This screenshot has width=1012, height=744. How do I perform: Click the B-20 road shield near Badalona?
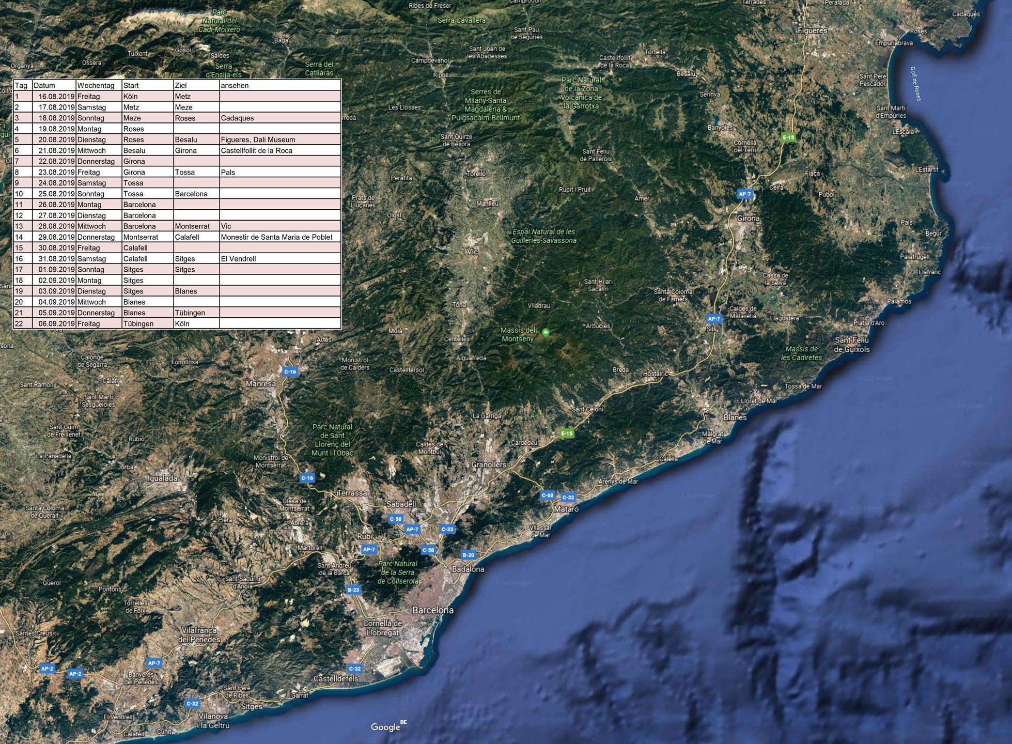[468, 555]
